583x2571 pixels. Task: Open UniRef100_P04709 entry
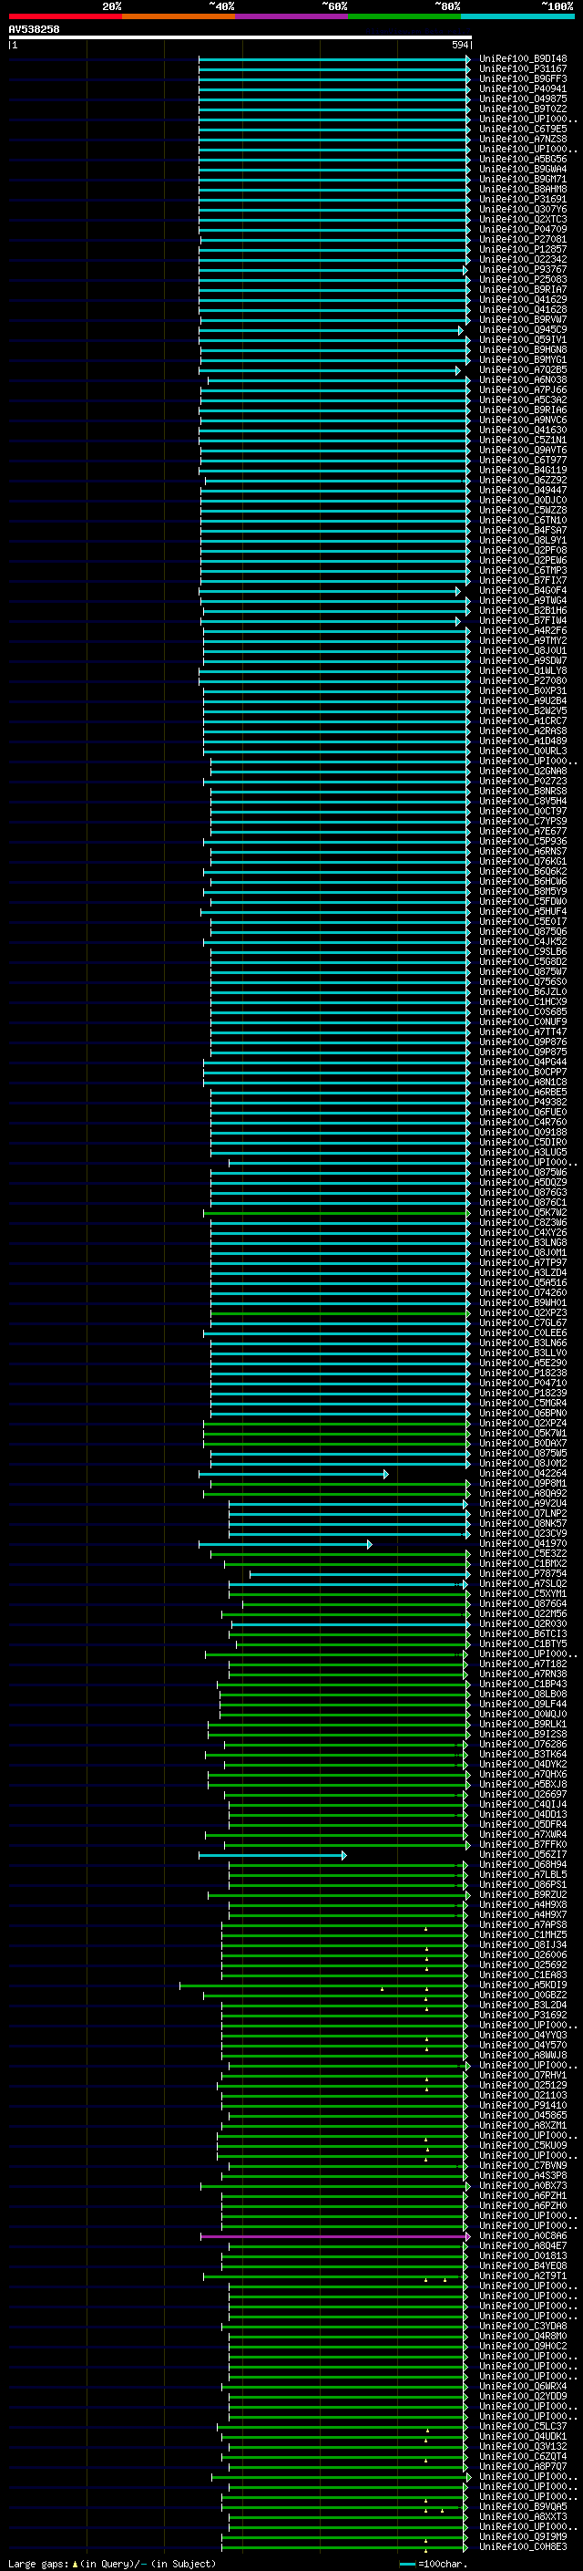coord(522,230)
